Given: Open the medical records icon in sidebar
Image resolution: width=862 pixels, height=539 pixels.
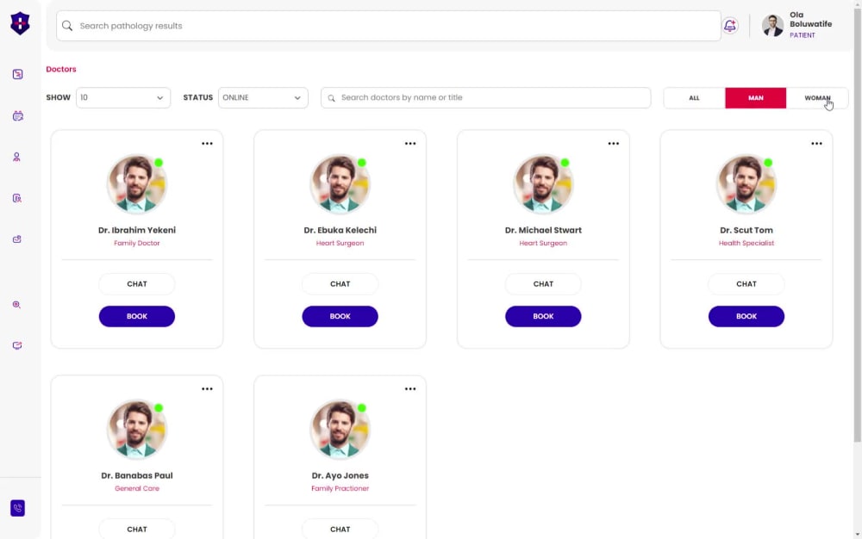Looking at the screenshot, I should coord(17,197).
